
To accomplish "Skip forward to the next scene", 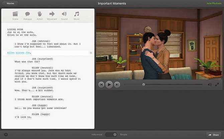I will point(117,84).
